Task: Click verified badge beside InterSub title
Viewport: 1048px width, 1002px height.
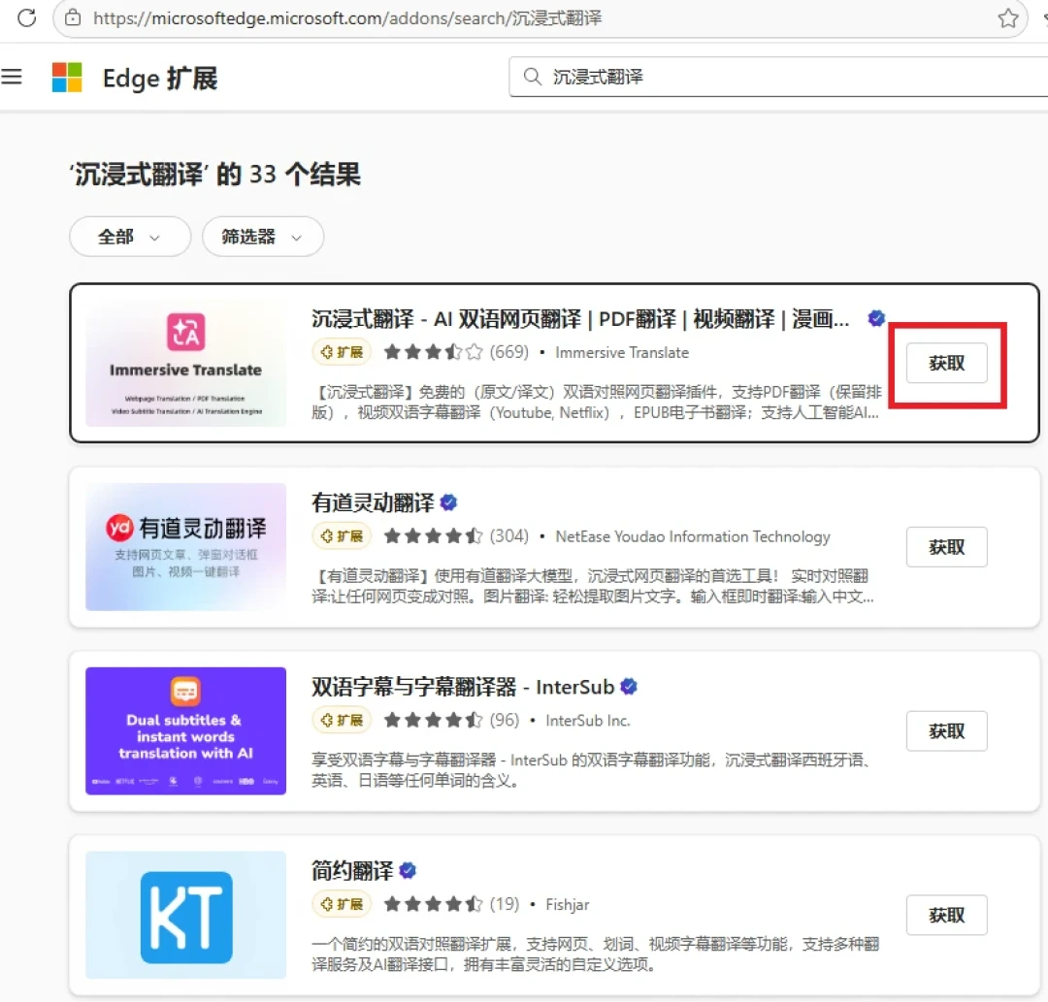Action: click(628, 686)
